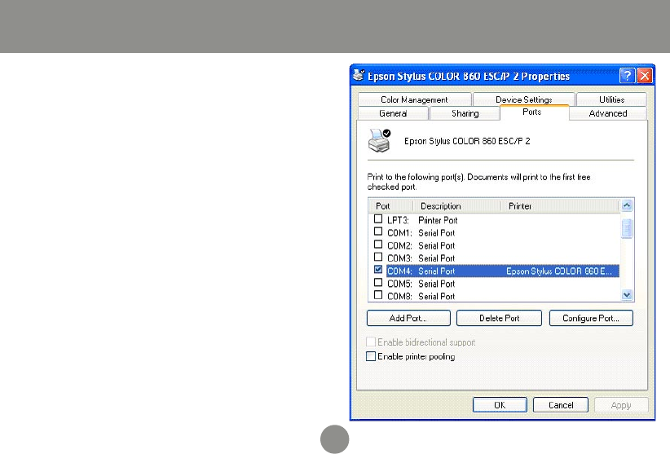Sort by the Port column header
The height and width of the screenshot is (454, 670).
pyautogui.click(x=390, y=206)
